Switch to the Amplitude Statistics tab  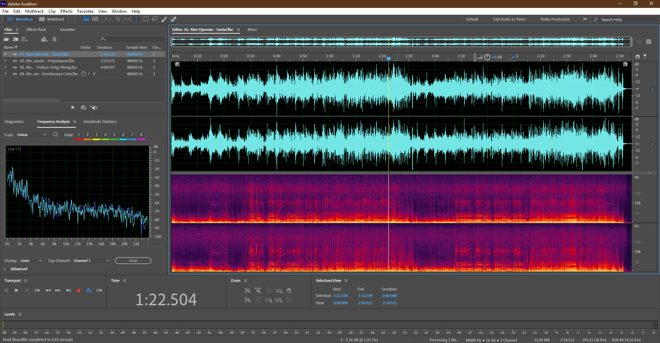100,122
